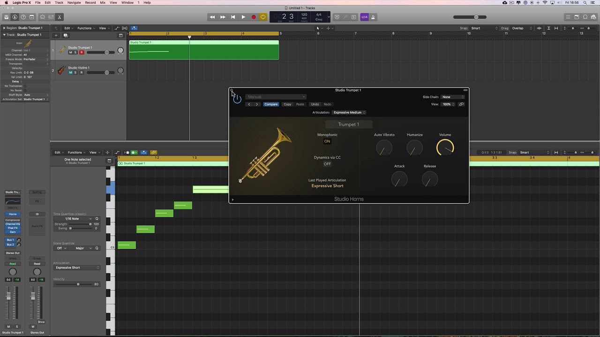The height and width of the screenshot is (337, 600).
Task: Click the Horns instrument slot
Action: pyautogui.click(x=13, y=214)
